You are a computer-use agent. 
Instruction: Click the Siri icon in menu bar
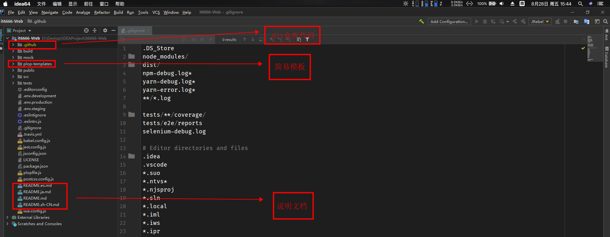[x=590, y=4]
